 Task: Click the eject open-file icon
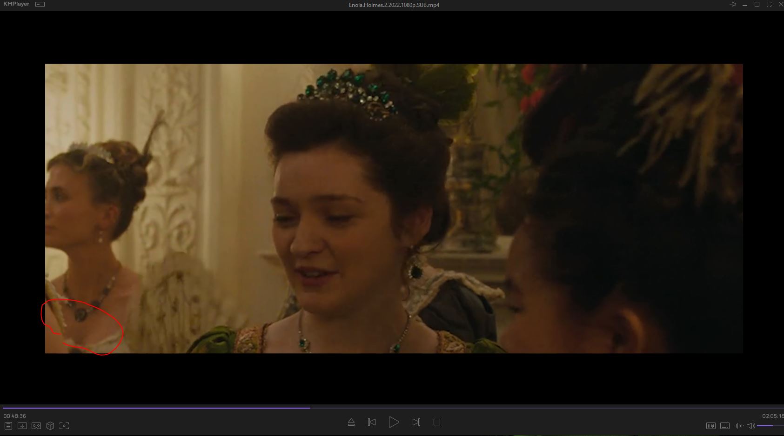(351, 422)
